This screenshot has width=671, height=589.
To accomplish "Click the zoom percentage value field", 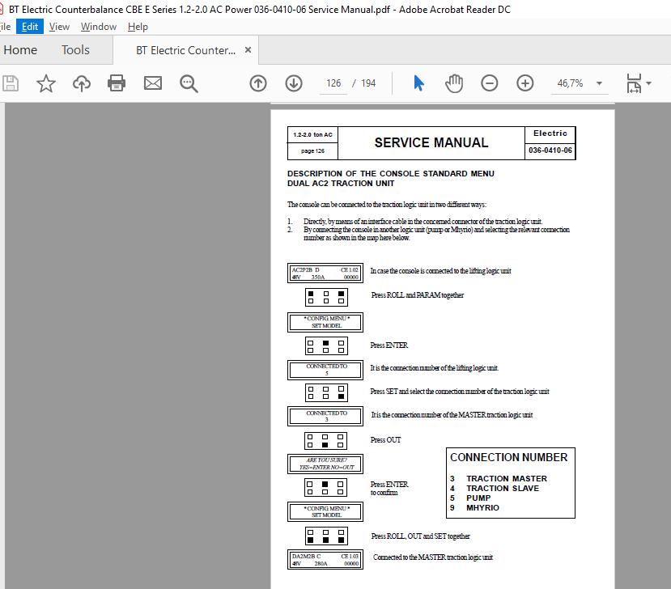I will click(x=570, y=83).
